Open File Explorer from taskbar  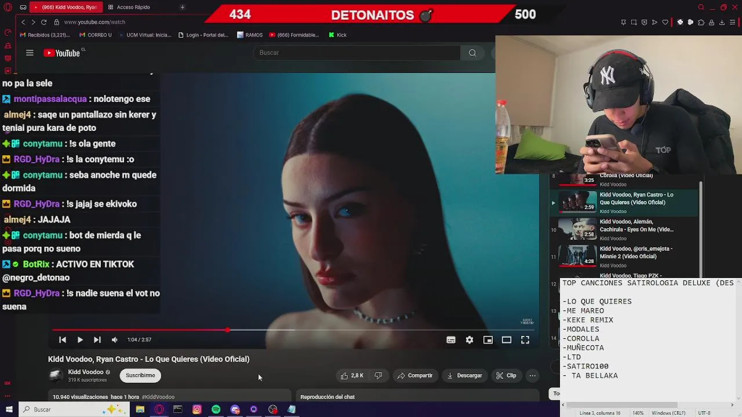[140, 409]
